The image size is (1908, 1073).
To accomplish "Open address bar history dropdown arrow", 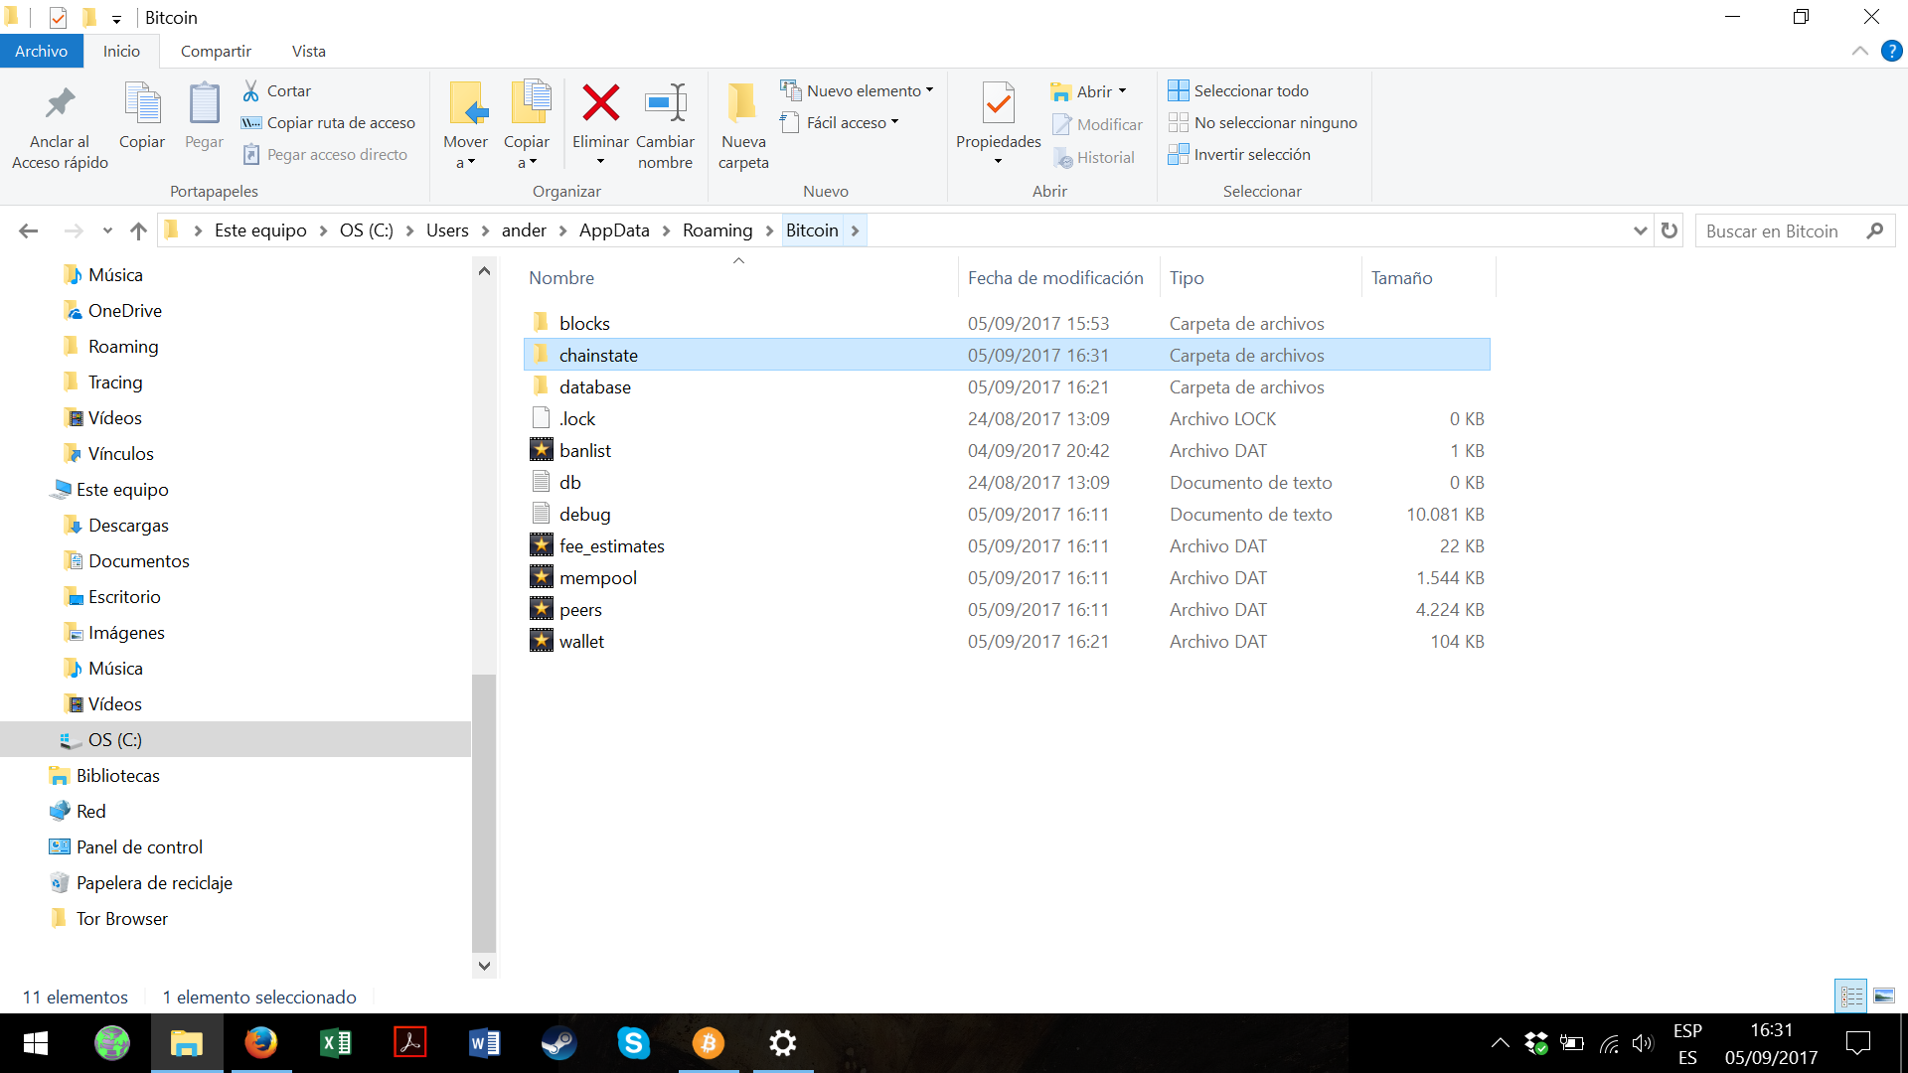I will [x=1640, y=230].
